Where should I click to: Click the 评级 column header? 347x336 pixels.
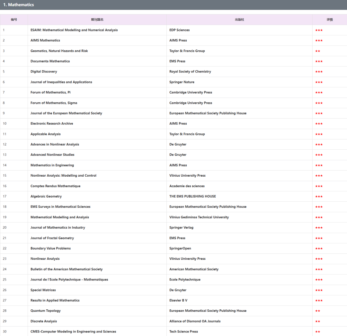click(x=330, y=20)
